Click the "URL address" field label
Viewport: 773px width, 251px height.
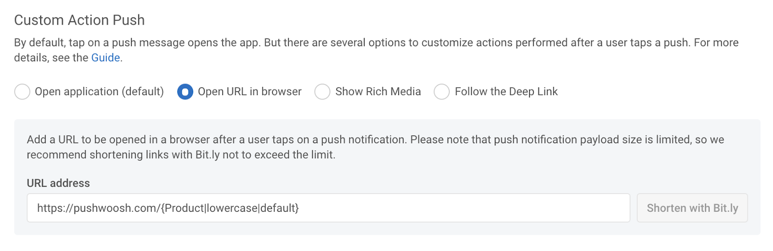tap(58, 183)
